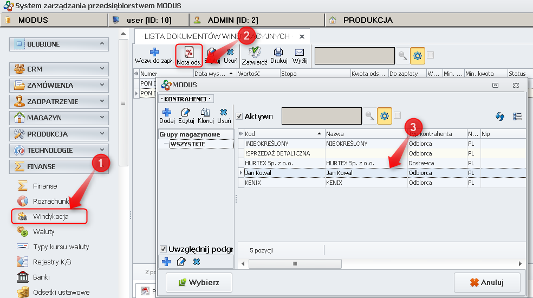The image size is (533, 298).
Task: Click MODUS in the top bar
Action: 33,20
